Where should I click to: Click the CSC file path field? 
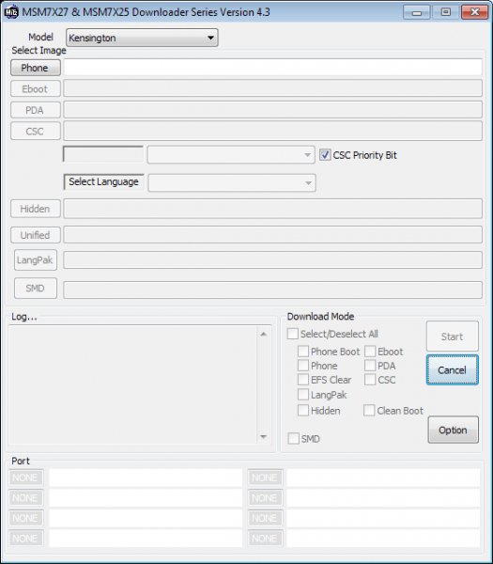272,131
